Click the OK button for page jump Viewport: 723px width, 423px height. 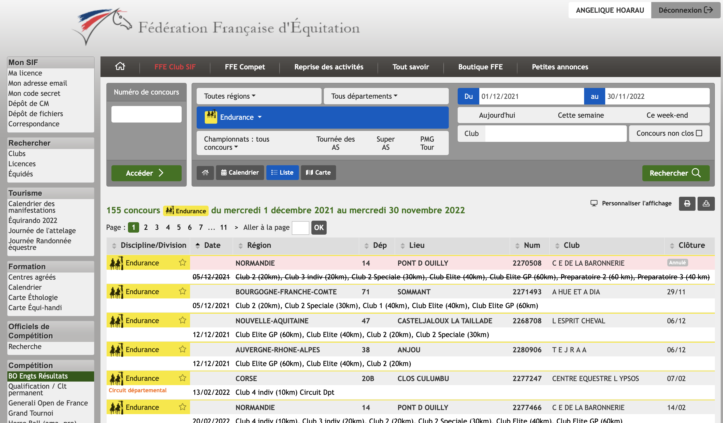(319, 228)
